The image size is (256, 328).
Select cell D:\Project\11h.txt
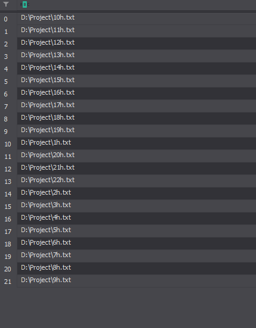(137, 31)
